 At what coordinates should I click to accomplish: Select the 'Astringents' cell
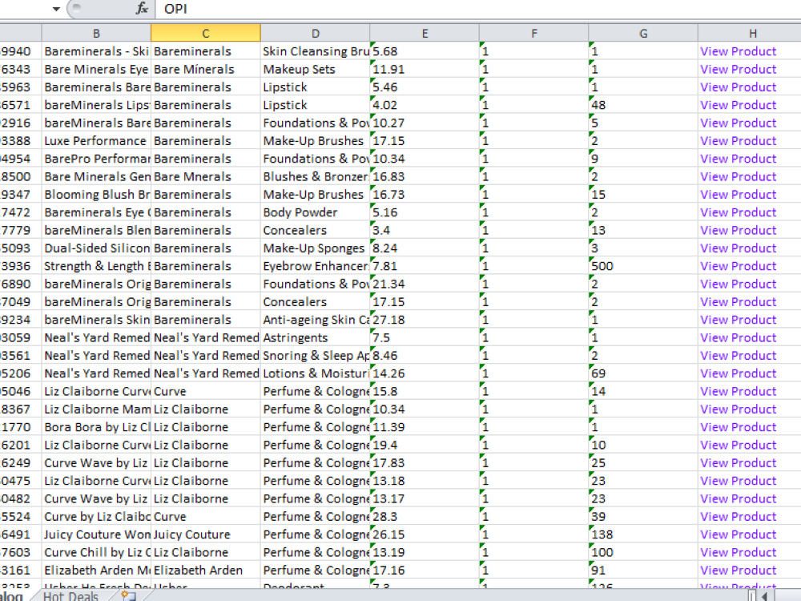tap(315, 337)
